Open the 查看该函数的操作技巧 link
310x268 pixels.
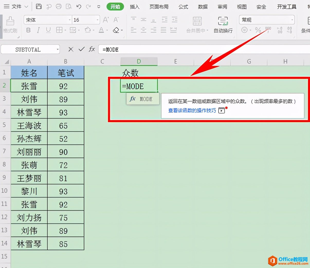[x=192, y=111]
